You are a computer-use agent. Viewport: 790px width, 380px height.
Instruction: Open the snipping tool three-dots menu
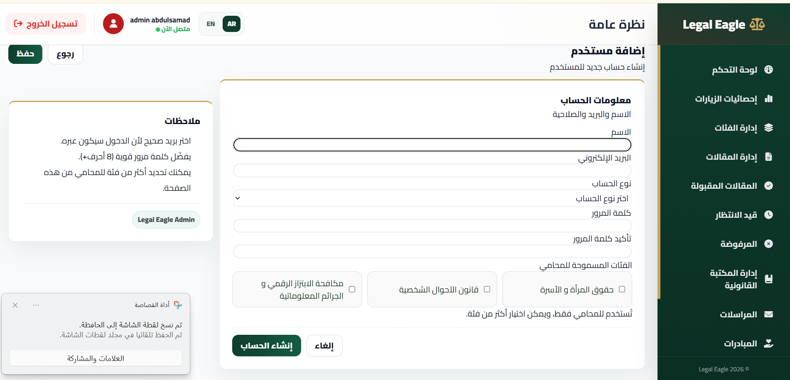(x=36, y=305)
